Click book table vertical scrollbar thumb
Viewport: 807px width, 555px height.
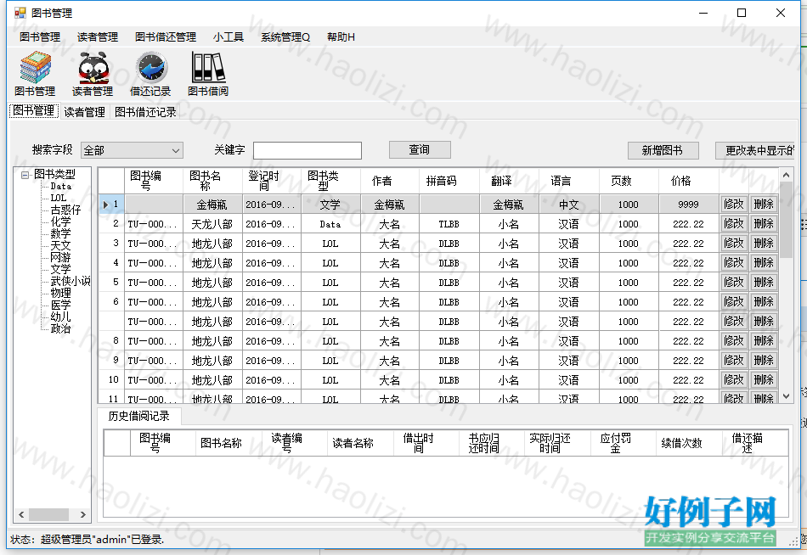click(786, 220)
